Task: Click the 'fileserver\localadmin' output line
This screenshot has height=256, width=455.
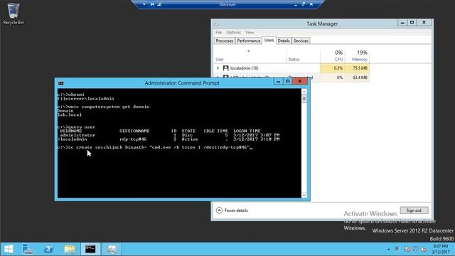Action: click(x=85, y=99)
